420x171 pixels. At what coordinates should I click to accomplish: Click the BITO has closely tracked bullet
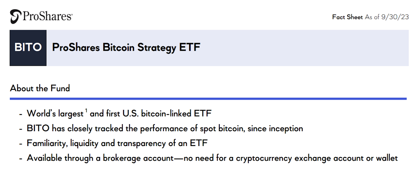point(165,129)
